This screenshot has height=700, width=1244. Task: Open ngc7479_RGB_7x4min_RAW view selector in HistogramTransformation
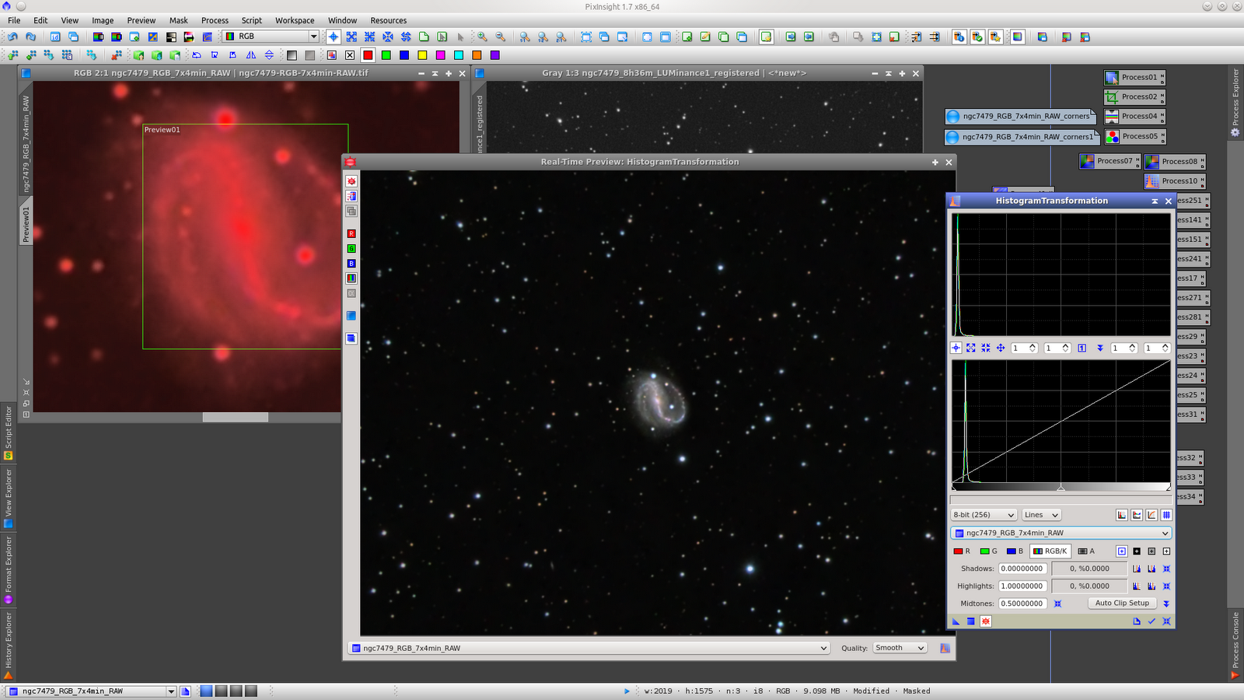coord(1061,533)
